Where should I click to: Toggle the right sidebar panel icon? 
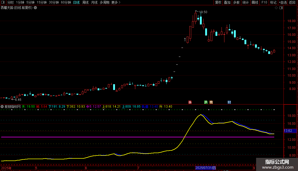[281, 8]
